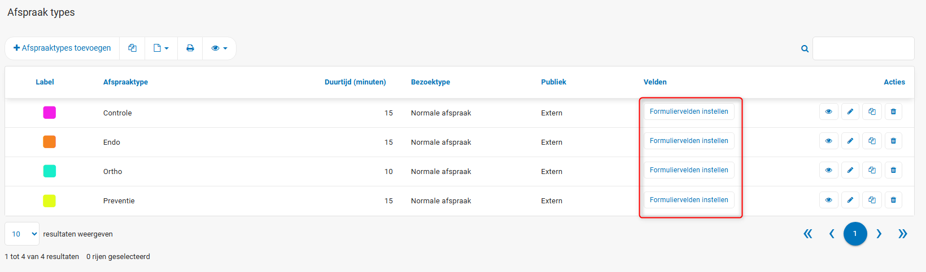Sort by Duurtijd (minuten) column header
926x272 pixels.
click(x=355, y=82)
